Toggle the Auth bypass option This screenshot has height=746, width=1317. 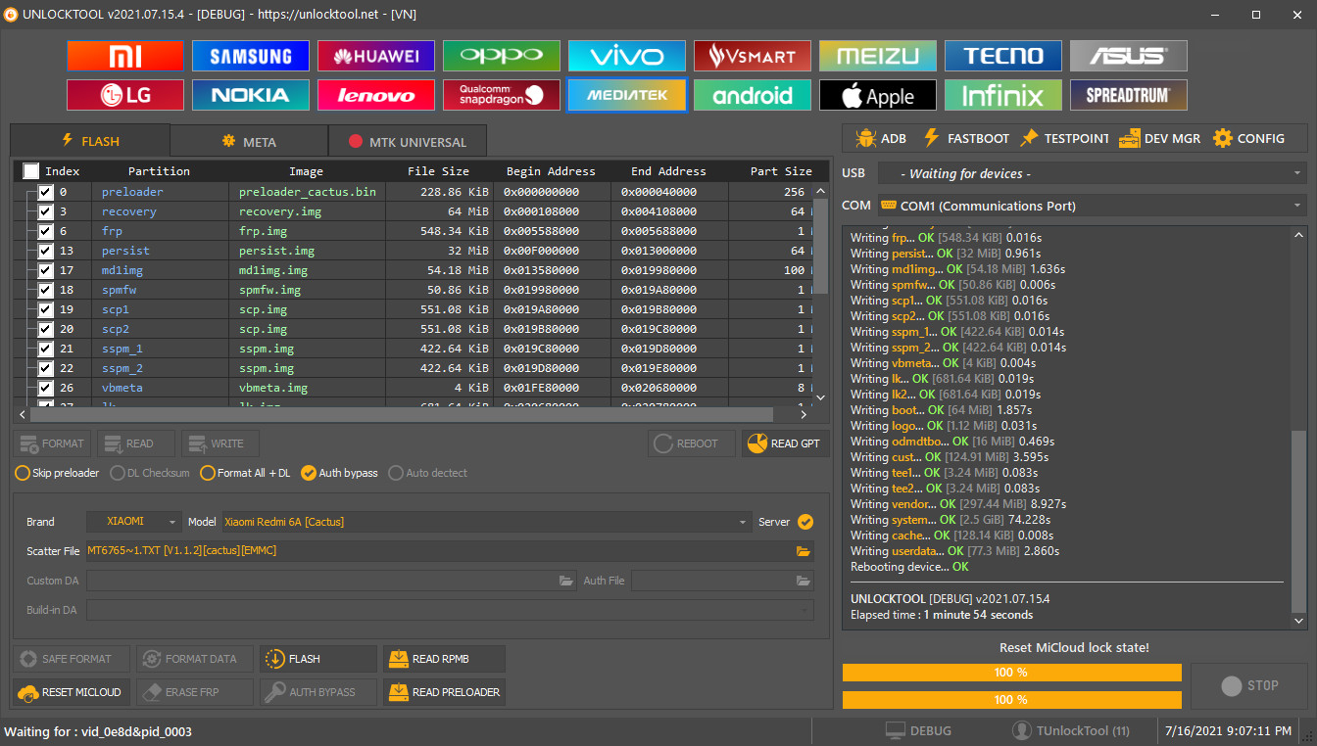pos(339,473)
